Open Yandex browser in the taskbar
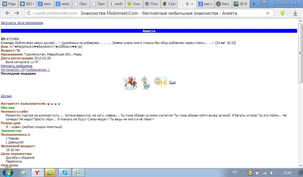The height and width of the screenshot is (177, 303). 37,173
